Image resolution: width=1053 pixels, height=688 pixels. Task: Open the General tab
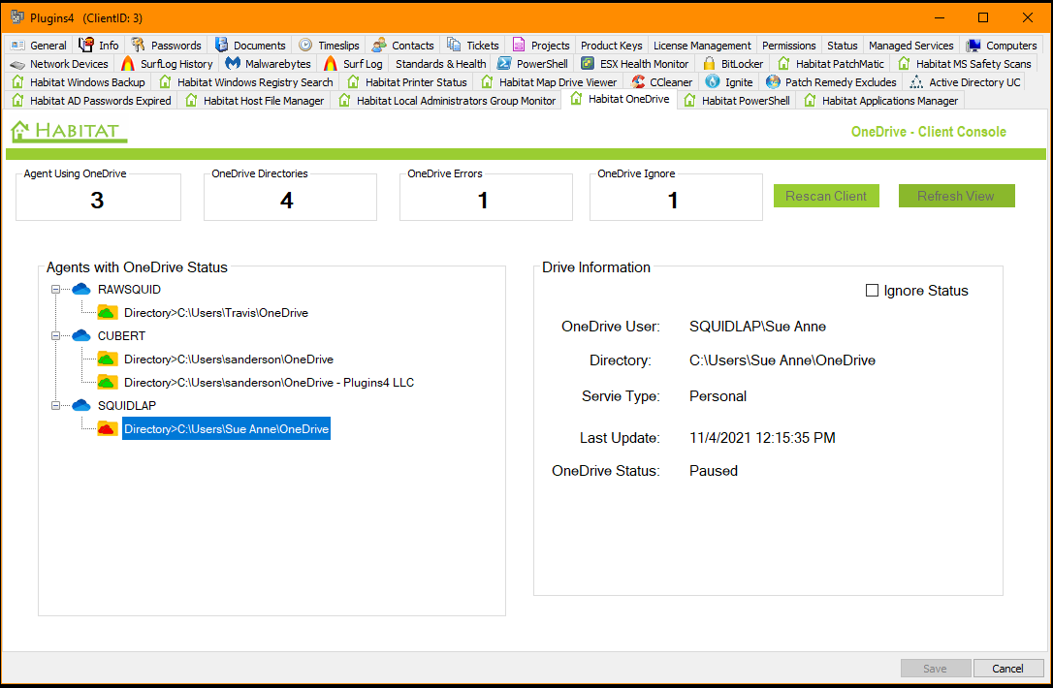pyautogui.click(x=39, y=45)
